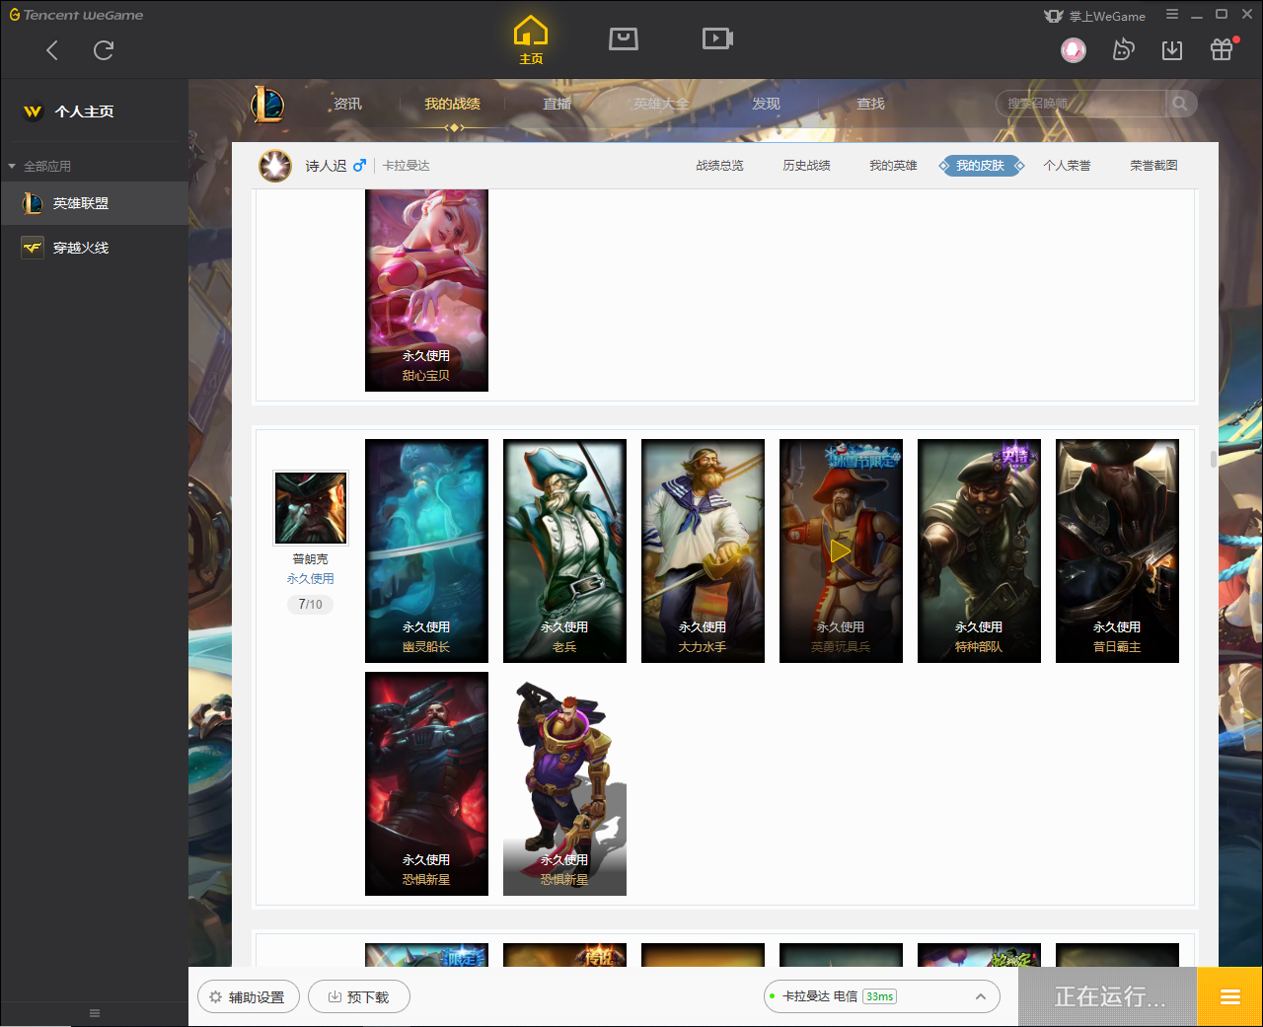Open the 历史战绩 sub-tab

tap(806, 166)
